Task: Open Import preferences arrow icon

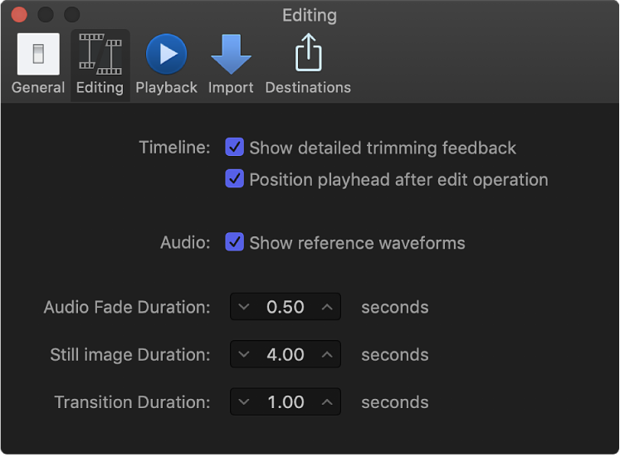Action: click(231, 55)
